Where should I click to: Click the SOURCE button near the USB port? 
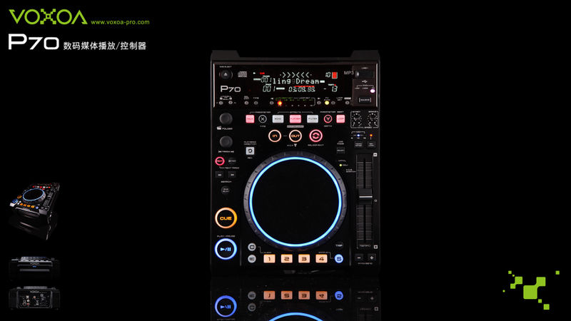(365, 100)
